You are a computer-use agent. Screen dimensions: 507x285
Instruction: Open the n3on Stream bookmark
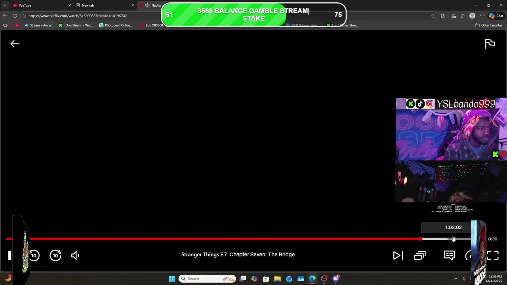pos(76,25)
